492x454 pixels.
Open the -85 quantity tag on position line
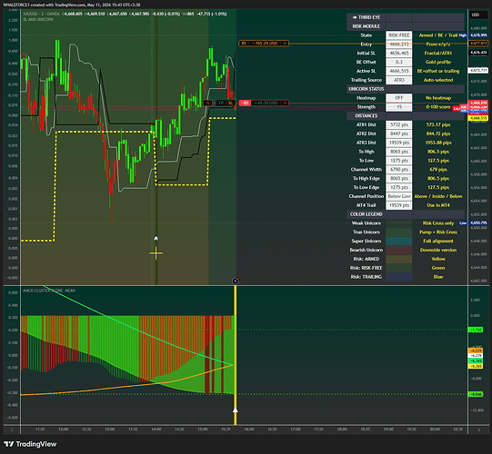click(x=245, y=103)
